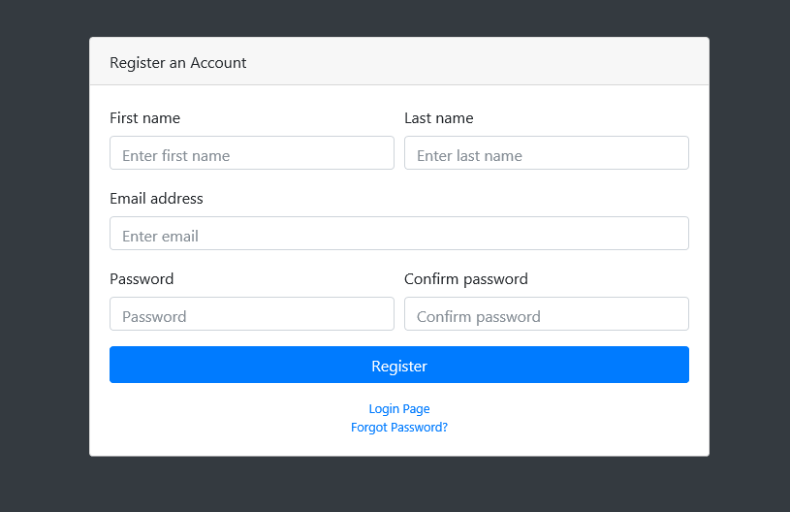Click the blue Register button
This screenshot has width=790, height=512.
(x=399, y=365)
